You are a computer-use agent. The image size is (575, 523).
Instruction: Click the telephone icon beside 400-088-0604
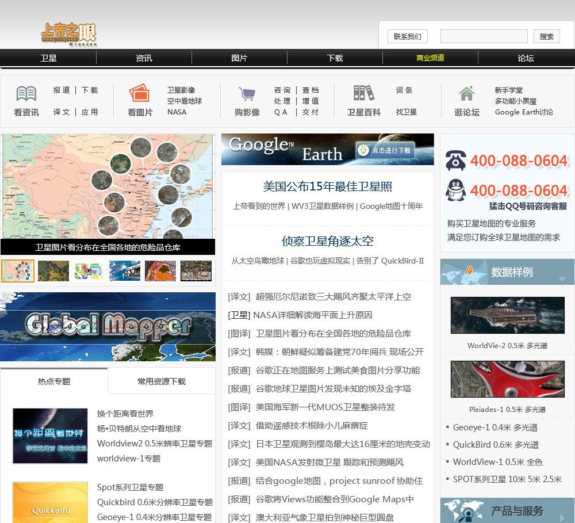[x=455, y=161]
